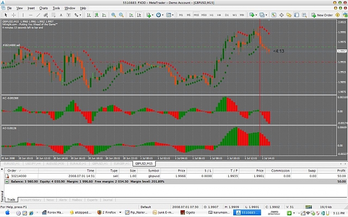348x217 pixels.
Task: Open the File menu
Action: 9,8
